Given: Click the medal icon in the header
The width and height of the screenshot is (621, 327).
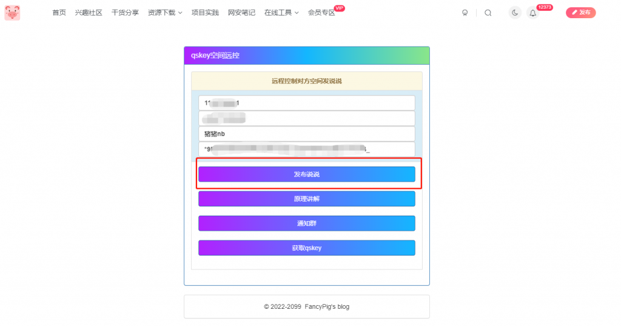Looking at the screenshot, I should [465, 13].
